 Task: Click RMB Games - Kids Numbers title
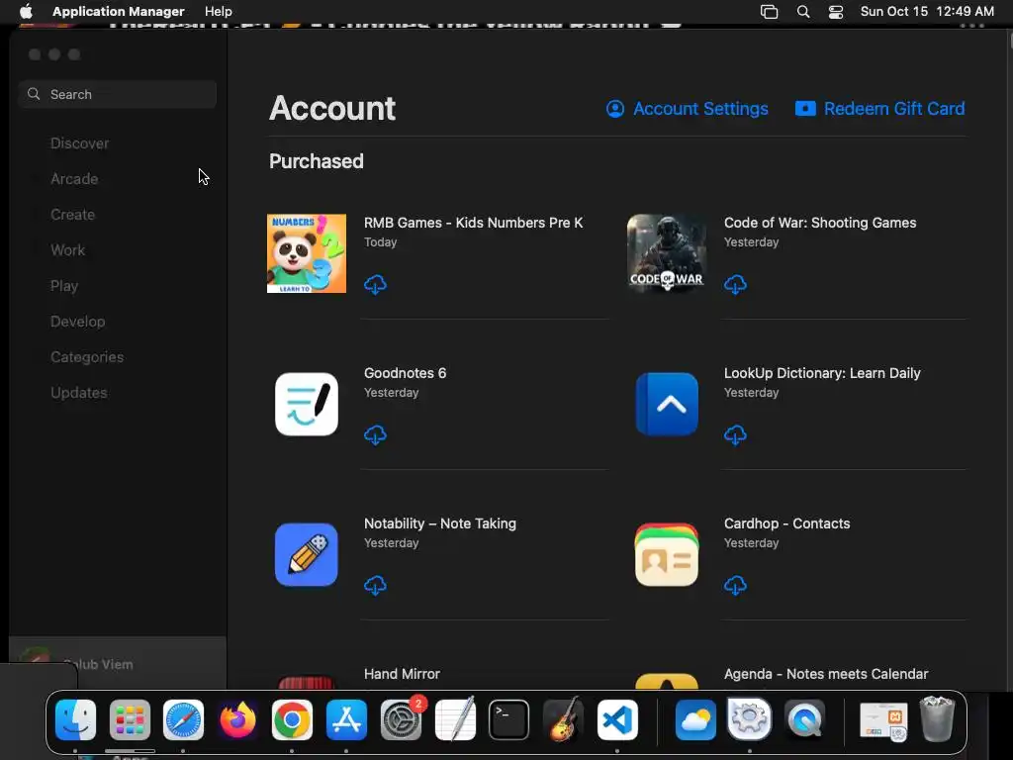coord(474,223)
